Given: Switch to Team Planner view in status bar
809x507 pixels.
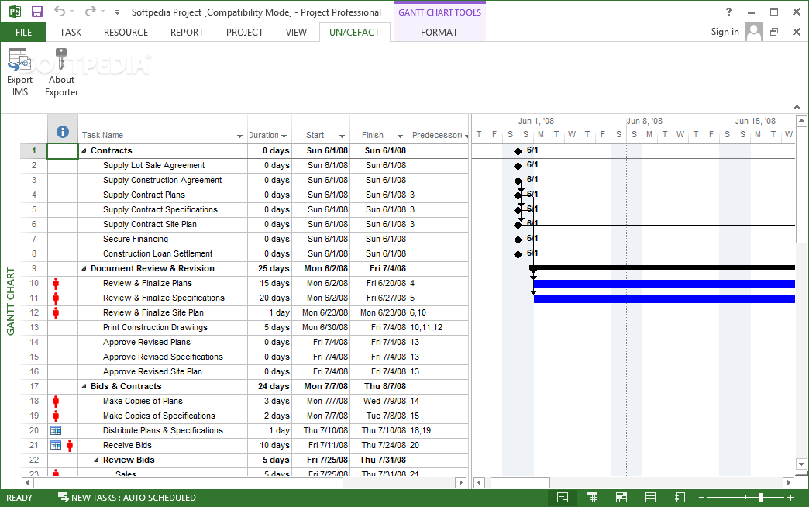Looking at the screenshot, I should click(621, 498).
